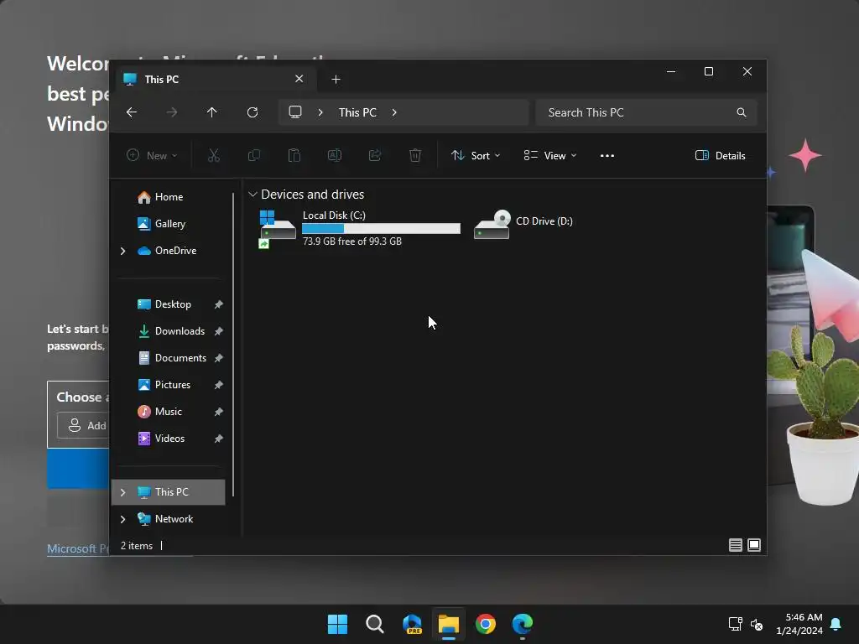This screenshot has width=859, height=644.
Task: Switch to large thumbnails view icon
Action: click(x=754, y=545)
